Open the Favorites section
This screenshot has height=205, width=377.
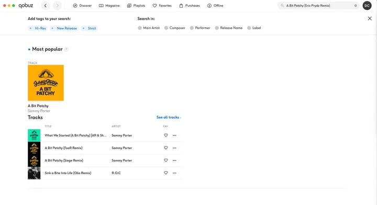point(162,6)
